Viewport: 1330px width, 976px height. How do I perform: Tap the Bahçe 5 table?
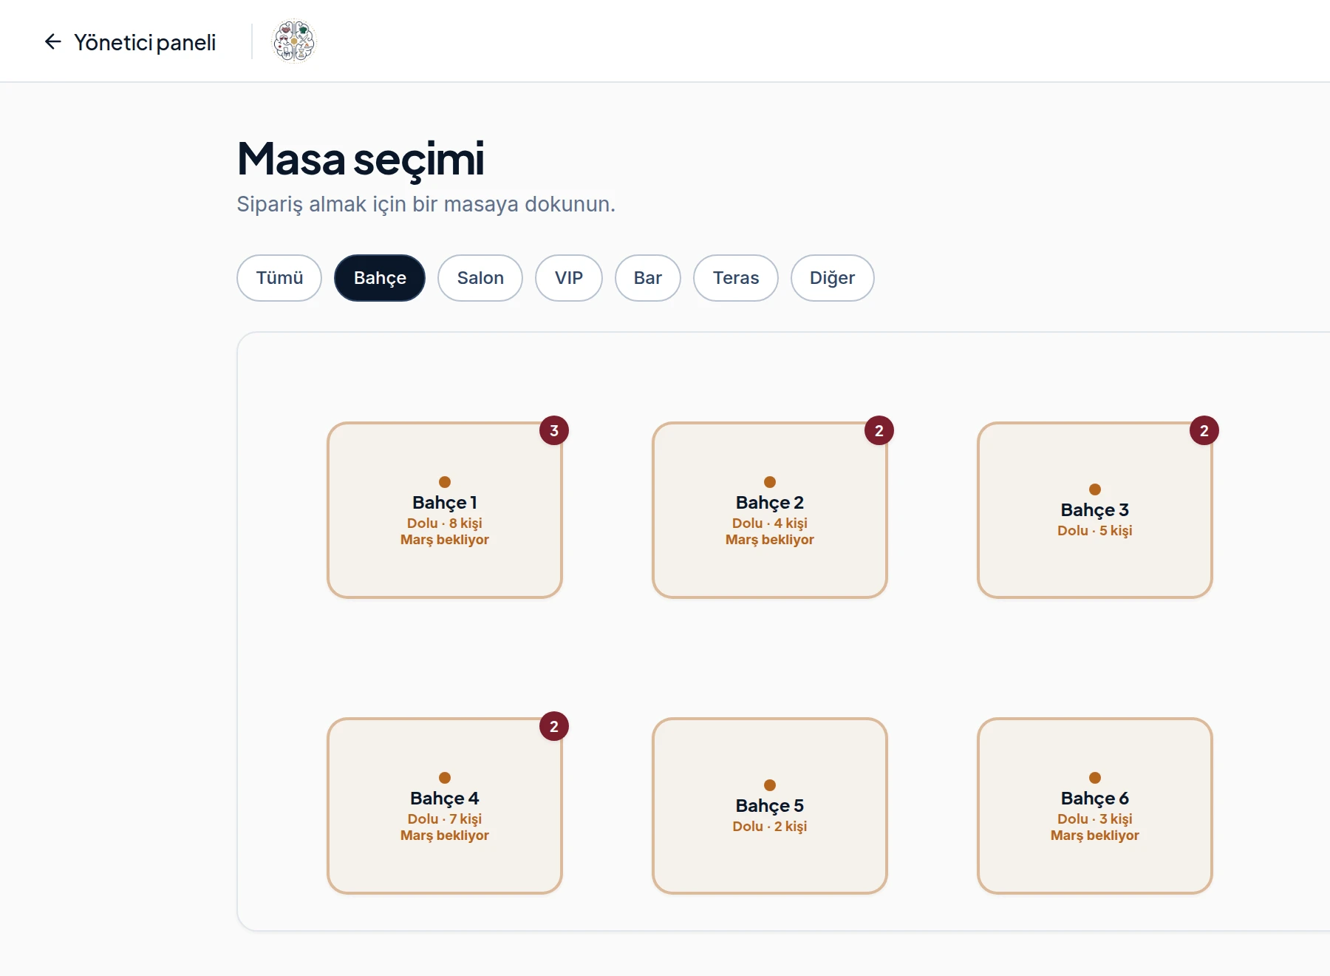pyautogui.click(x=770, y=806)
